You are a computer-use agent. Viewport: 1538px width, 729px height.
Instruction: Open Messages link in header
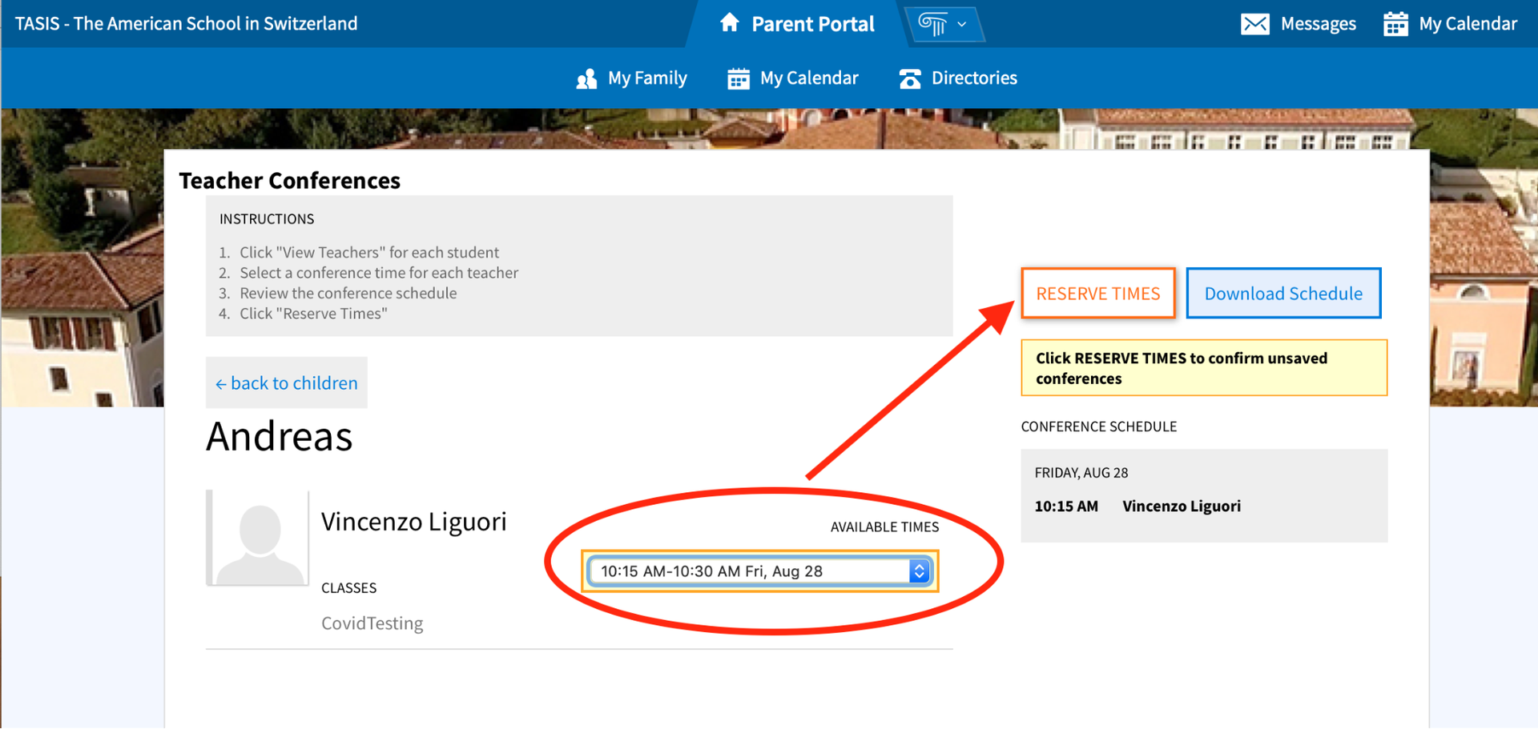[1318, 24]
